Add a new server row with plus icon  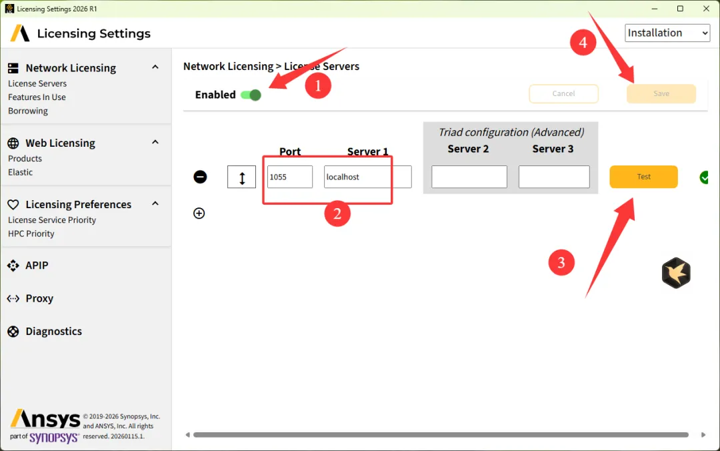click(199, 213)
